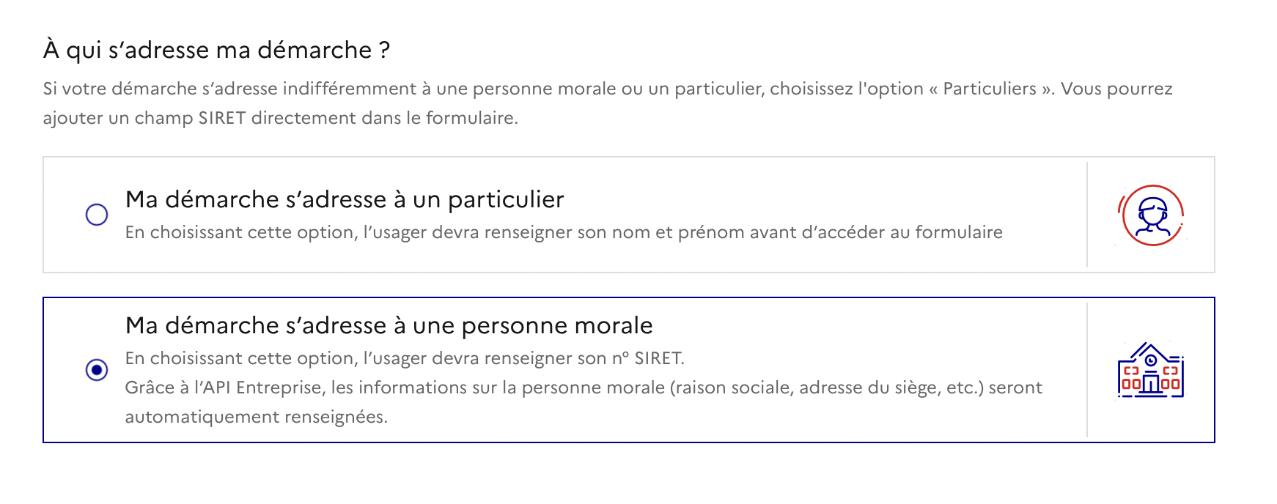This screenshot has width=1277, height=504.
Task: Click hint line "ajouter un champ SIRET directement"
Action: point(280,118)
